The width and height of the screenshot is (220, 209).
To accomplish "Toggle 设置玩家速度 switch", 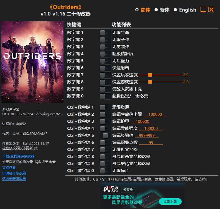I will point(105,75).
